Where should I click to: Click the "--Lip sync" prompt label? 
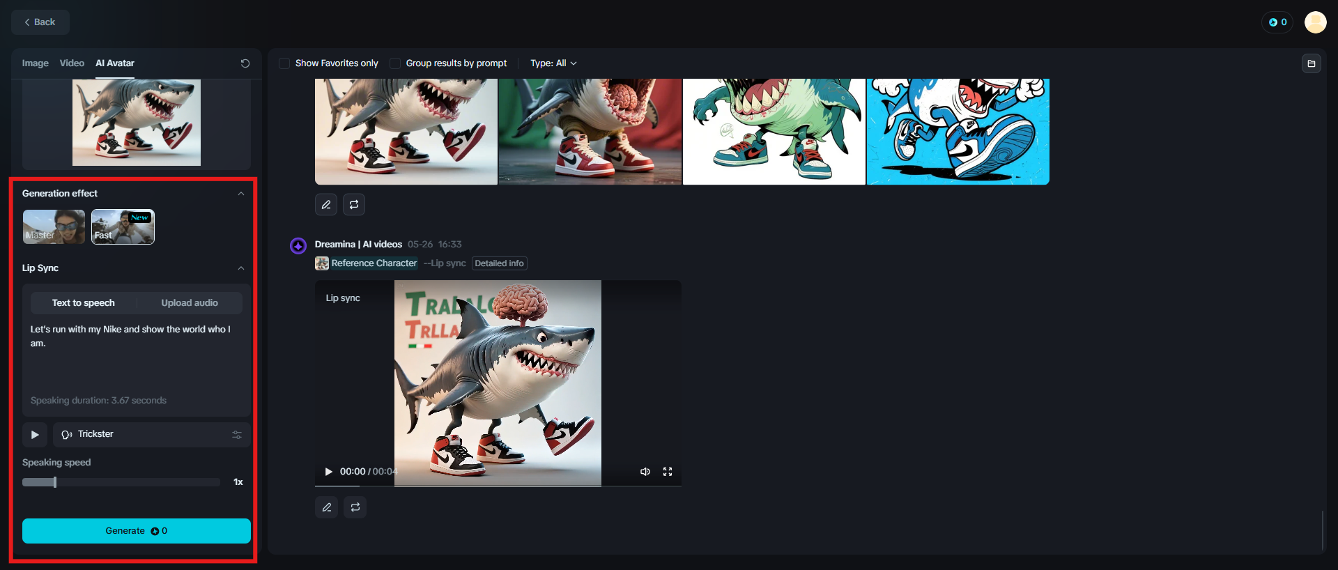coord(445,263)
